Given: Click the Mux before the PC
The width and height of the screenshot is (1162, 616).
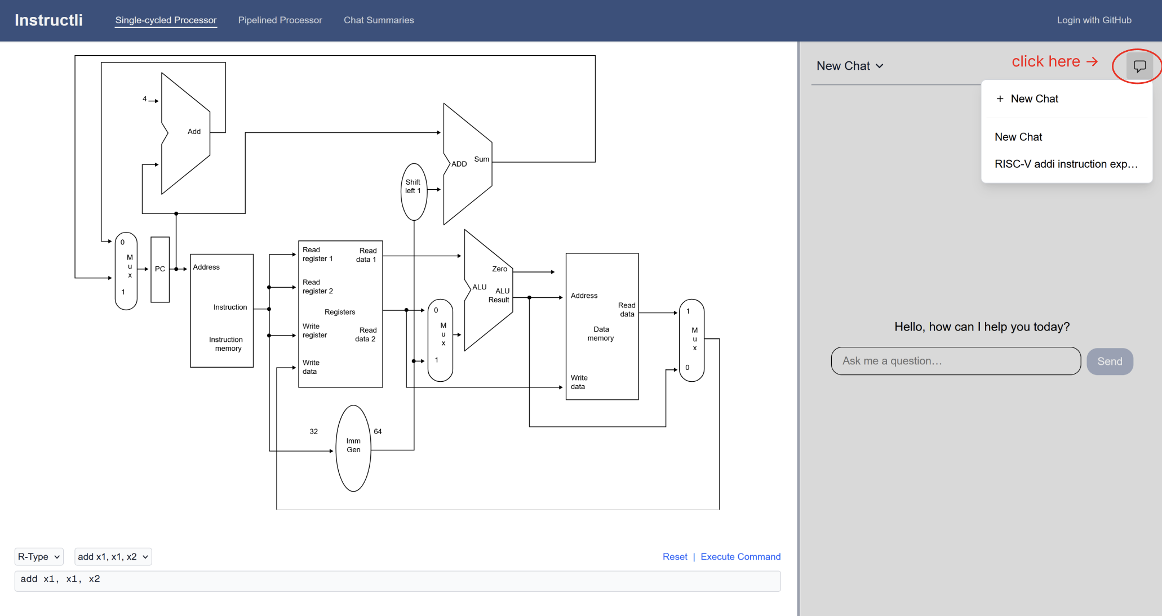Looking at the screenshot, I should point(126,271).
